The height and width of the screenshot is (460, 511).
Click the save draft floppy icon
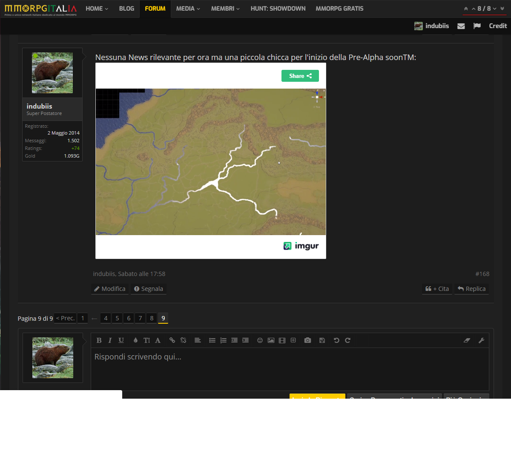point(322,340)
